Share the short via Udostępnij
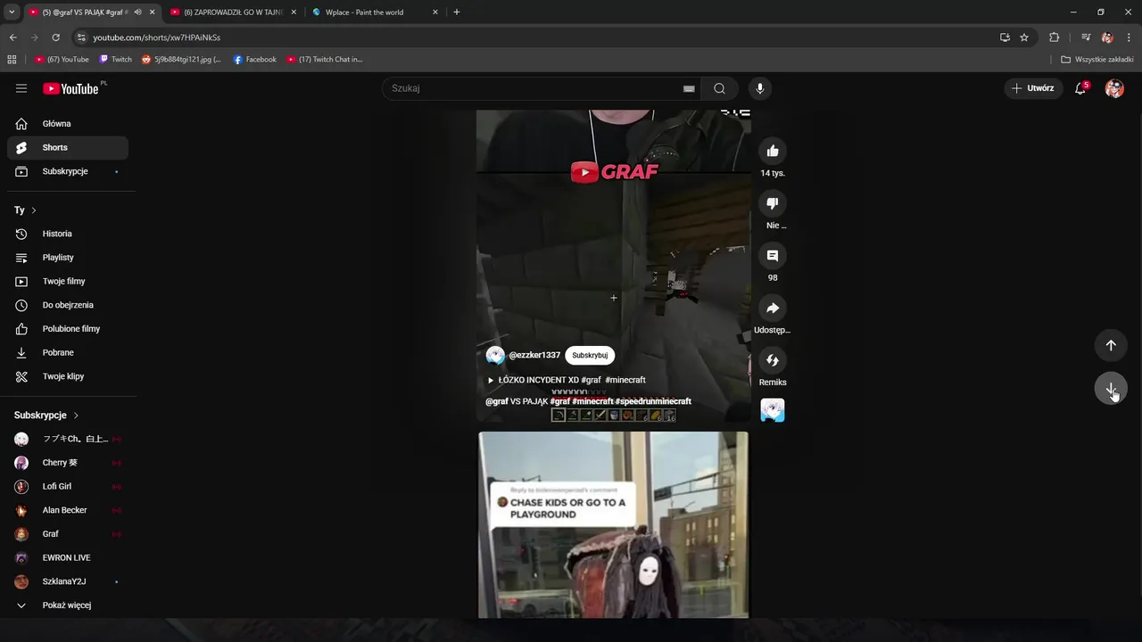Image resolution: width=1142 pixels, height=642 pixels. [x=773, y=308]
